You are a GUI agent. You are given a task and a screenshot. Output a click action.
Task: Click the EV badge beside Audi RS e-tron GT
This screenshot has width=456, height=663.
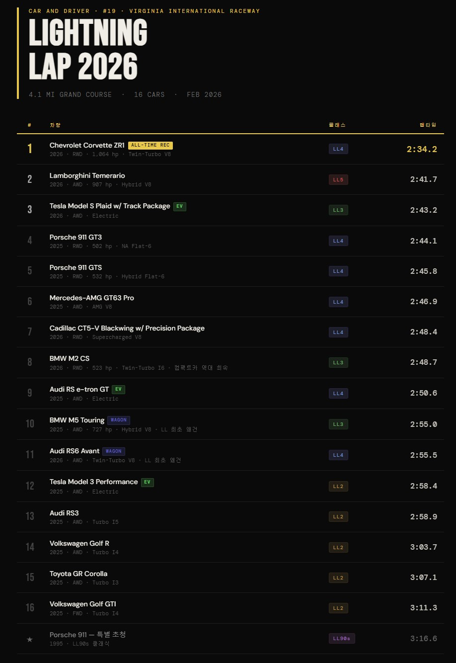[x=118, y=390]
